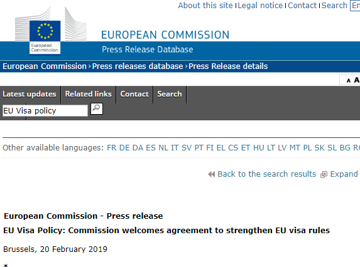Click the Expand icon beside the Expand link
The height and width of the screenshot is (267, 360).
(x=324, y=174)
